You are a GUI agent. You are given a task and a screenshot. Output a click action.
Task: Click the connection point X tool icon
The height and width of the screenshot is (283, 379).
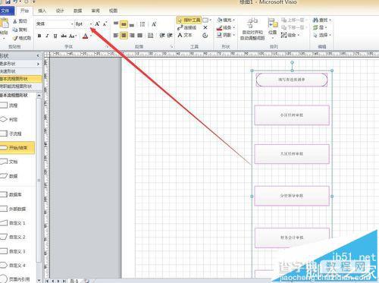pyautogui.click(x=205, y=27)
